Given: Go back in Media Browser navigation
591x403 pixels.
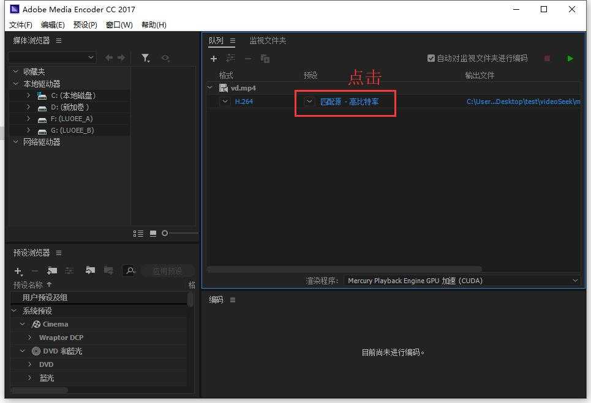Looking at the screenshot, I should click(x=109, y=58).
